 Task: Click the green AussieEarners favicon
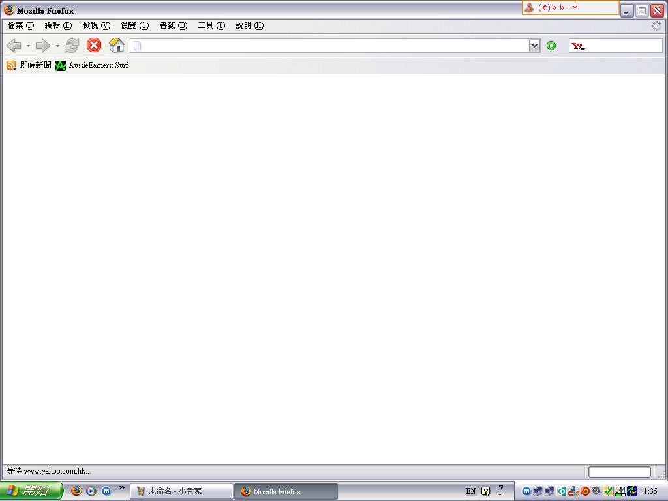(61, 66)
